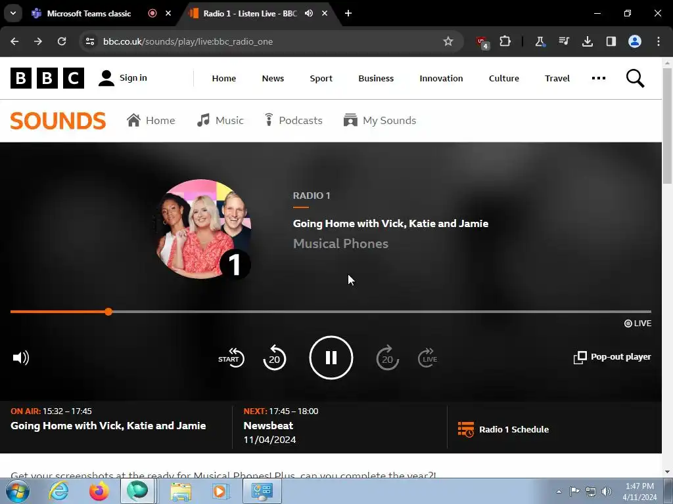Open BBC News navigation link
Screen dimensions: 673x504
273,79
